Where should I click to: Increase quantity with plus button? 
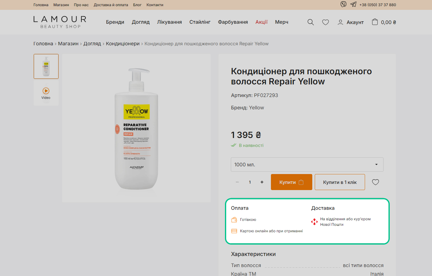coord(262,182)
